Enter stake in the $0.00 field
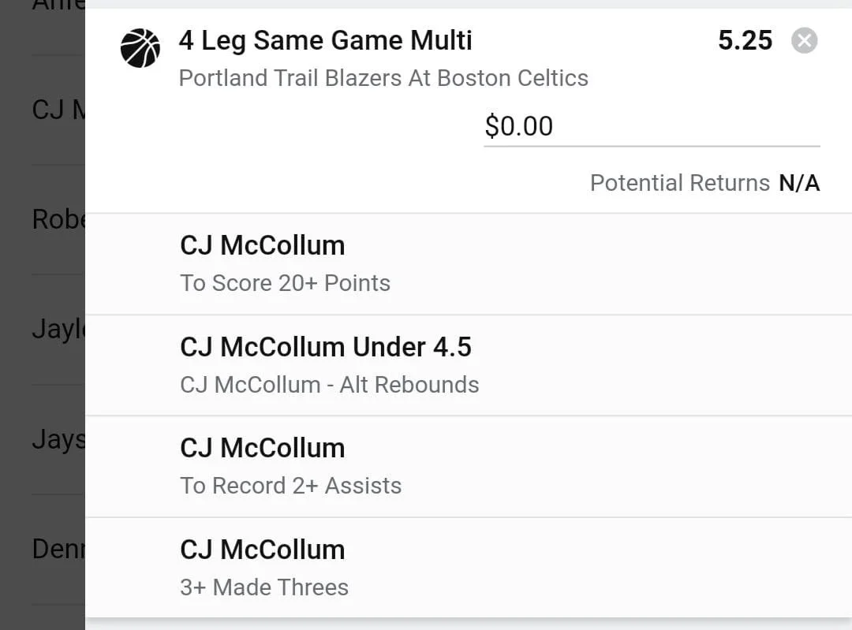The image size is (852, 630). coord(651,126)
